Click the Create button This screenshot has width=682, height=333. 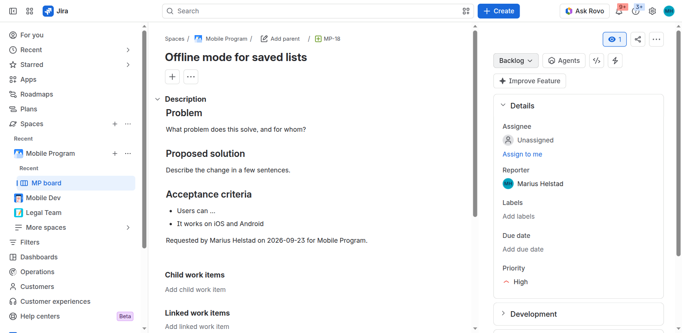pyautogui.click(x=499, y=11)
